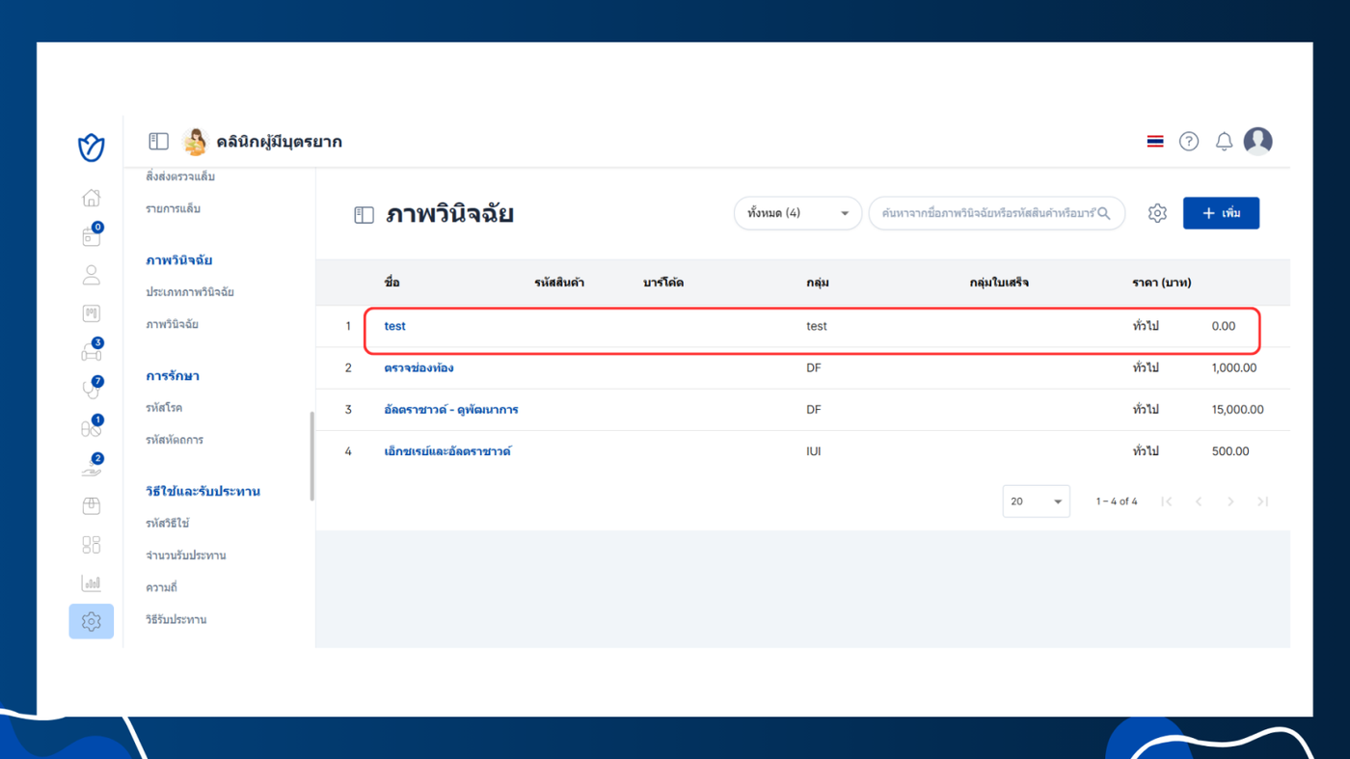Open the ทั้งหมด (4) filter dropdown
1350x759 pixels.
click(797, 213)
